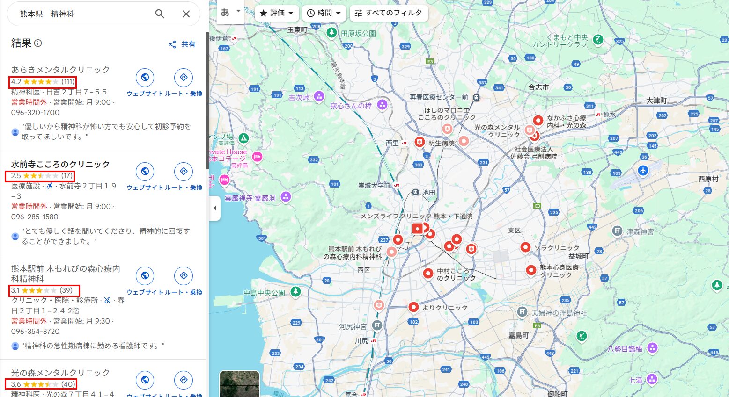Select 七滝 landmark marker
This screenshot has height=397, width=729.
coord(652,379)
